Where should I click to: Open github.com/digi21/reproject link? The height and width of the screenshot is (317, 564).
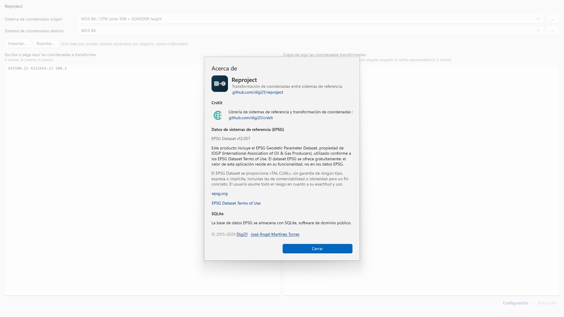click(x=258, y=92)
